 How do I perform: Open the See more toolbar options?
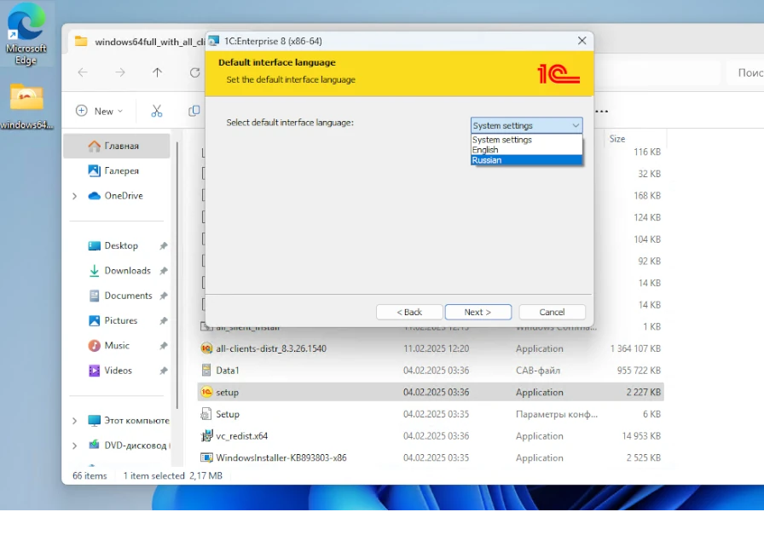click(602, 111)
